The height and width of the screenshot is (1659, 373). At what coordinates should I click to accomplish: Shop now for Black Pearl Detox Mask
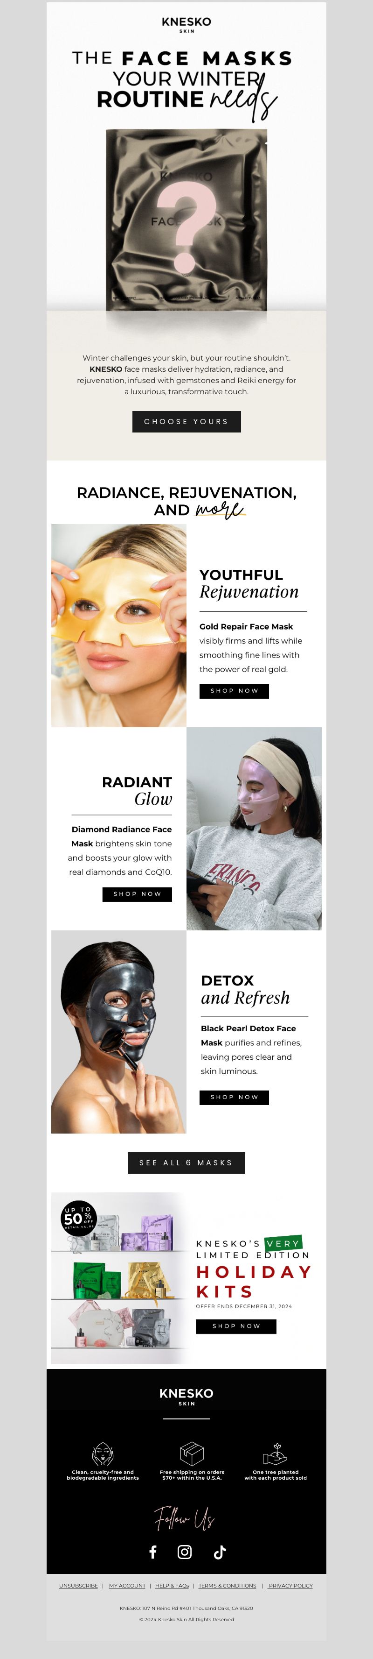click(235, 1097)
